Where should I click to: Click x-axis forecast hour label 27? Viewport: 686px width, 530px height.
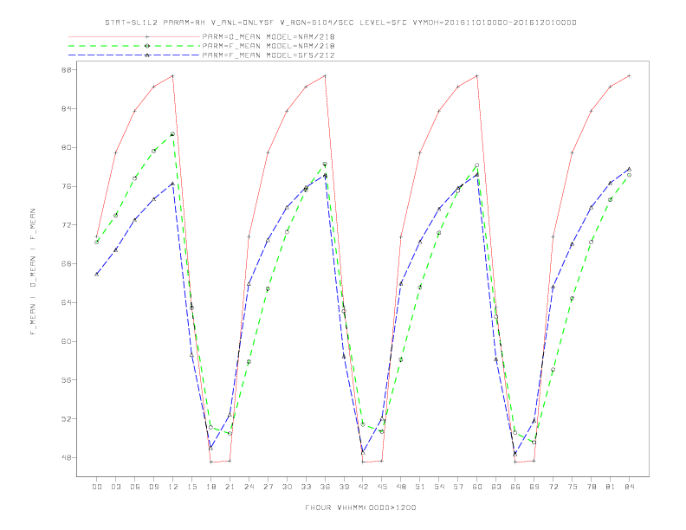[x=269, y=487]
